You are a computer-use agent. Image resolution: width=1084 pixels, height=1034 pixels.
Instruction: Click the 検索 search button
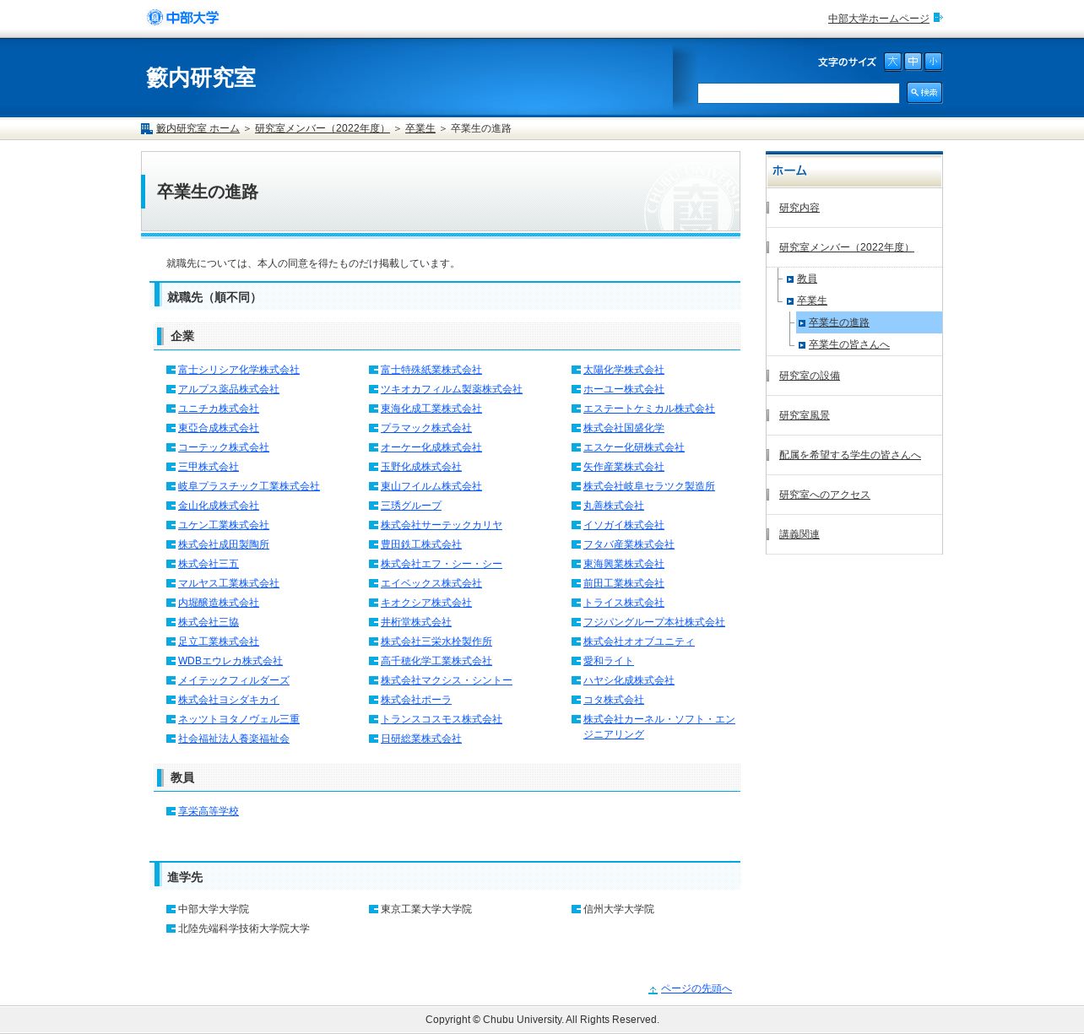[x=924, y=93]
